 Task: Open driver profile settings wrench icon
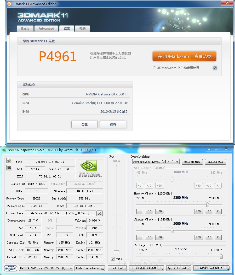100,213
